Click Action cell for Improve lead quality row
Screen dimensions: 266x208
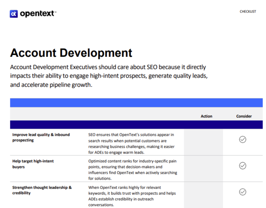pyautogui.click(x=206, y=143)
